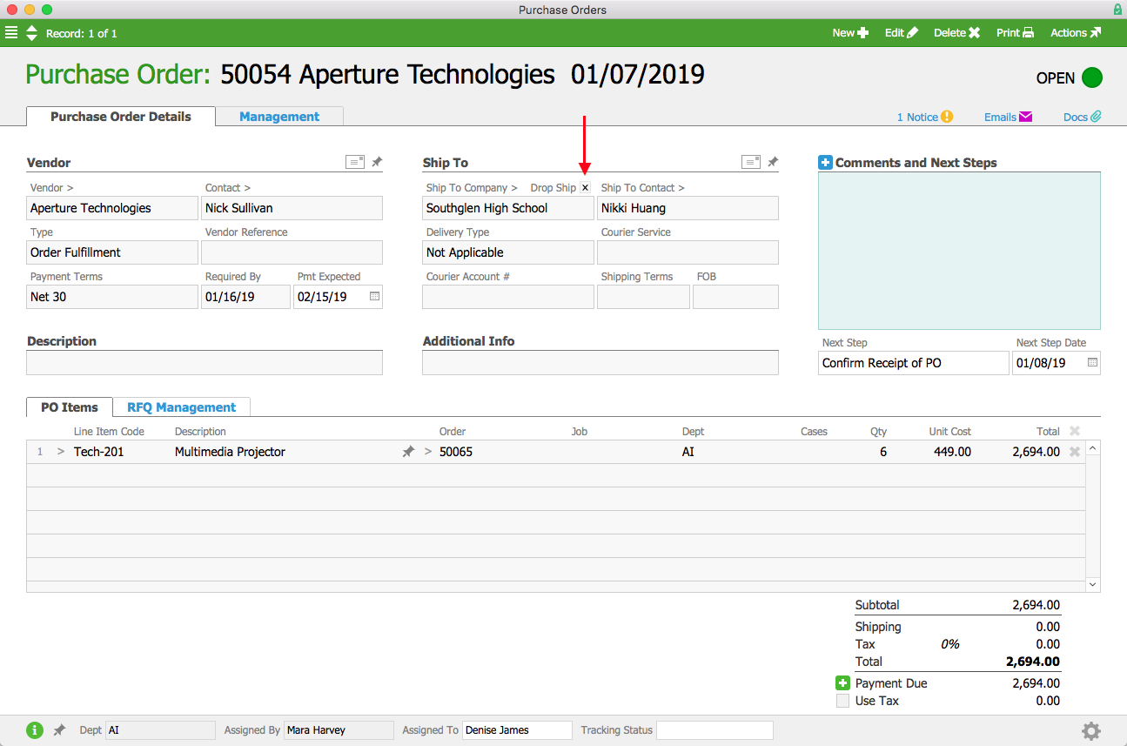Click the Description field
This screenshot has width=1127, height=746.
click(205, 363)
